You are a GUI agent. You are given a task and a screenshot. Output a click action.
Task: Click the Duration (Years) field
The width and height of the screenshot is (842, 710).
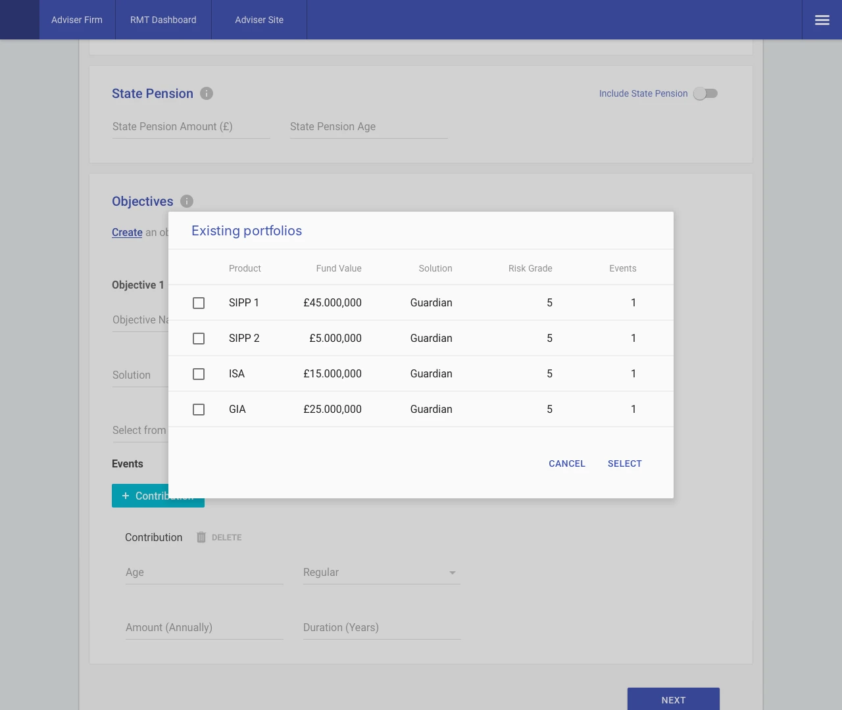(382, 628)
